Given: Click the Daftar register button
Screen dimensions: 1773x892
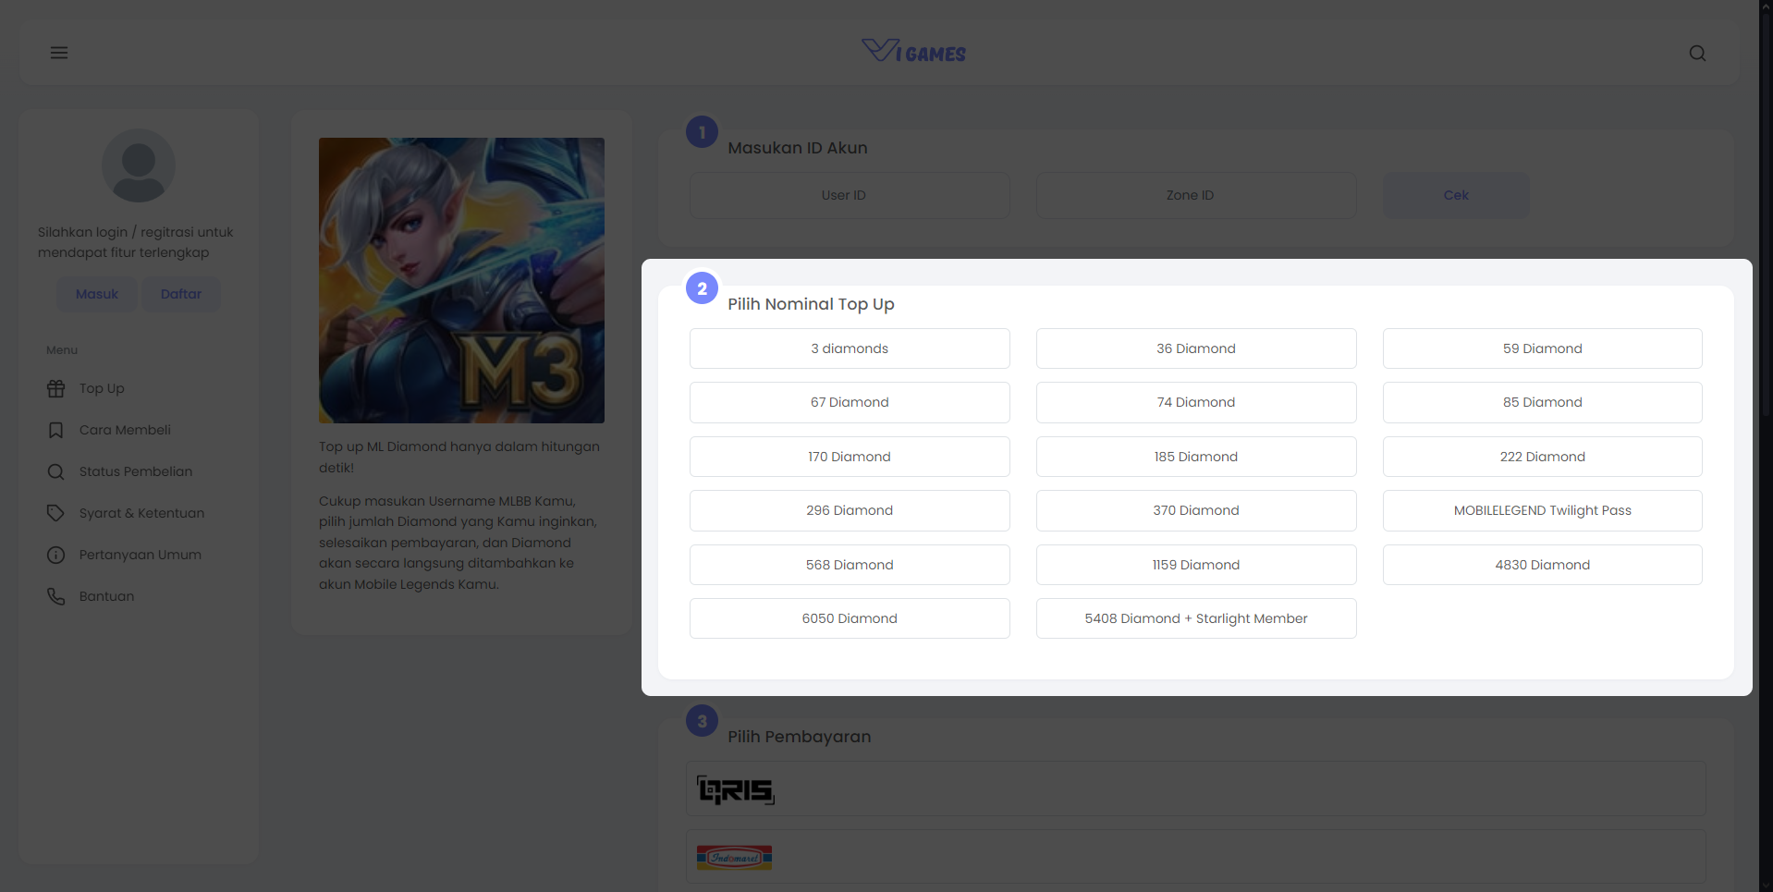Looking at the screenshot, I should coord(181,294).
